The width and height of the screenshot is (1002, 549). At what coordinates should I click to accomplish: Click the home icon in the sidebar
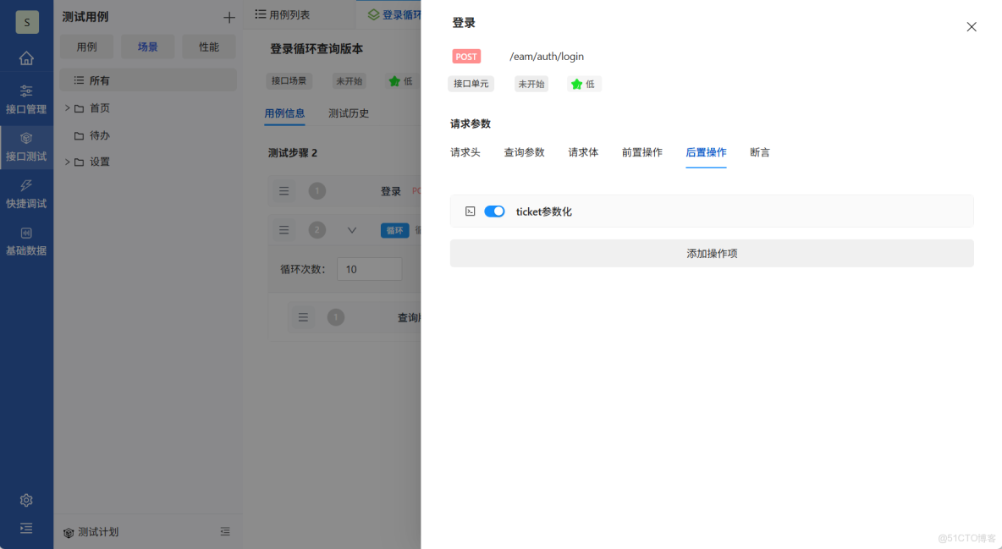coord(26,58)
